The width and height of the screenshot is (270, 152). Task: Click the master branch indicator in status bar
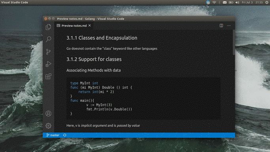(x=53, y=135)
